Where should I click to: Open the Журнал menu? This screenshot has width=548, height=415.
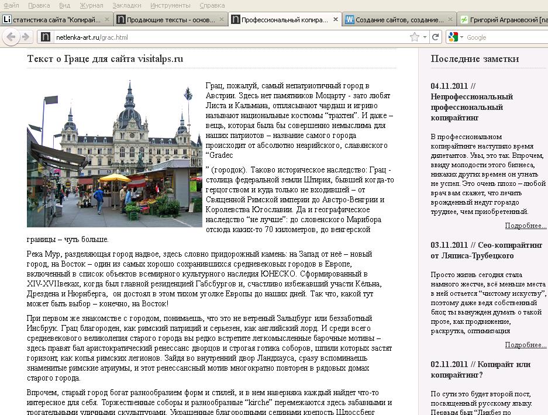(x=91, y=5)
